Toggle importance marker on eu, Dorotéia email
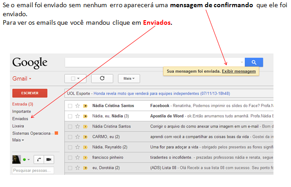The height and width of the screenshot is (187, 291). coord(85,168)
